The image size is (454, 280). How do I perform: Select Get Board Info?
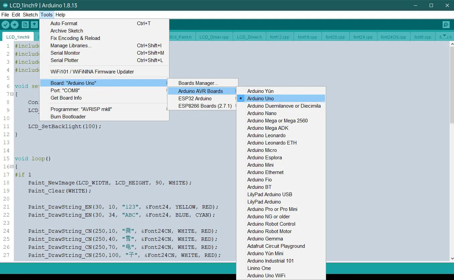pyautogui.click(x=104, y=98)
